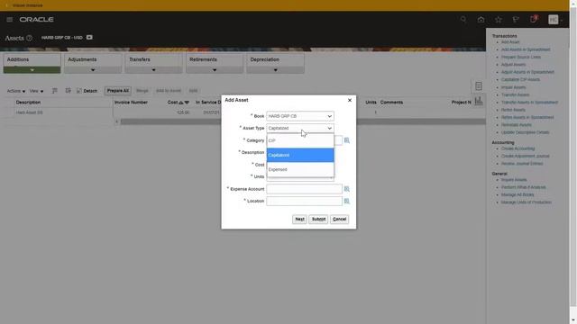Viewport: 577px width, 324px height.
Task: Click the Description column header
Action: click(x=28, y=103)
